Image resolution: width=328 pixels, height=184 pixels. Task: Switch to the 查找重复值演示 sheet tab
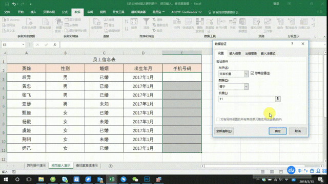click(x=87, y=166)
